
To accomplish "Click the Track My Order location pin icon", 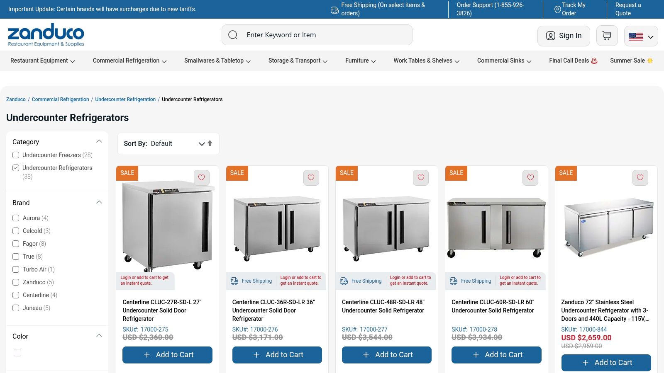I will click(557, 9).
